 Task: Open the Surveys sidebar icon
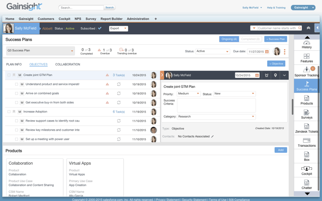click(x=306, y=114)
